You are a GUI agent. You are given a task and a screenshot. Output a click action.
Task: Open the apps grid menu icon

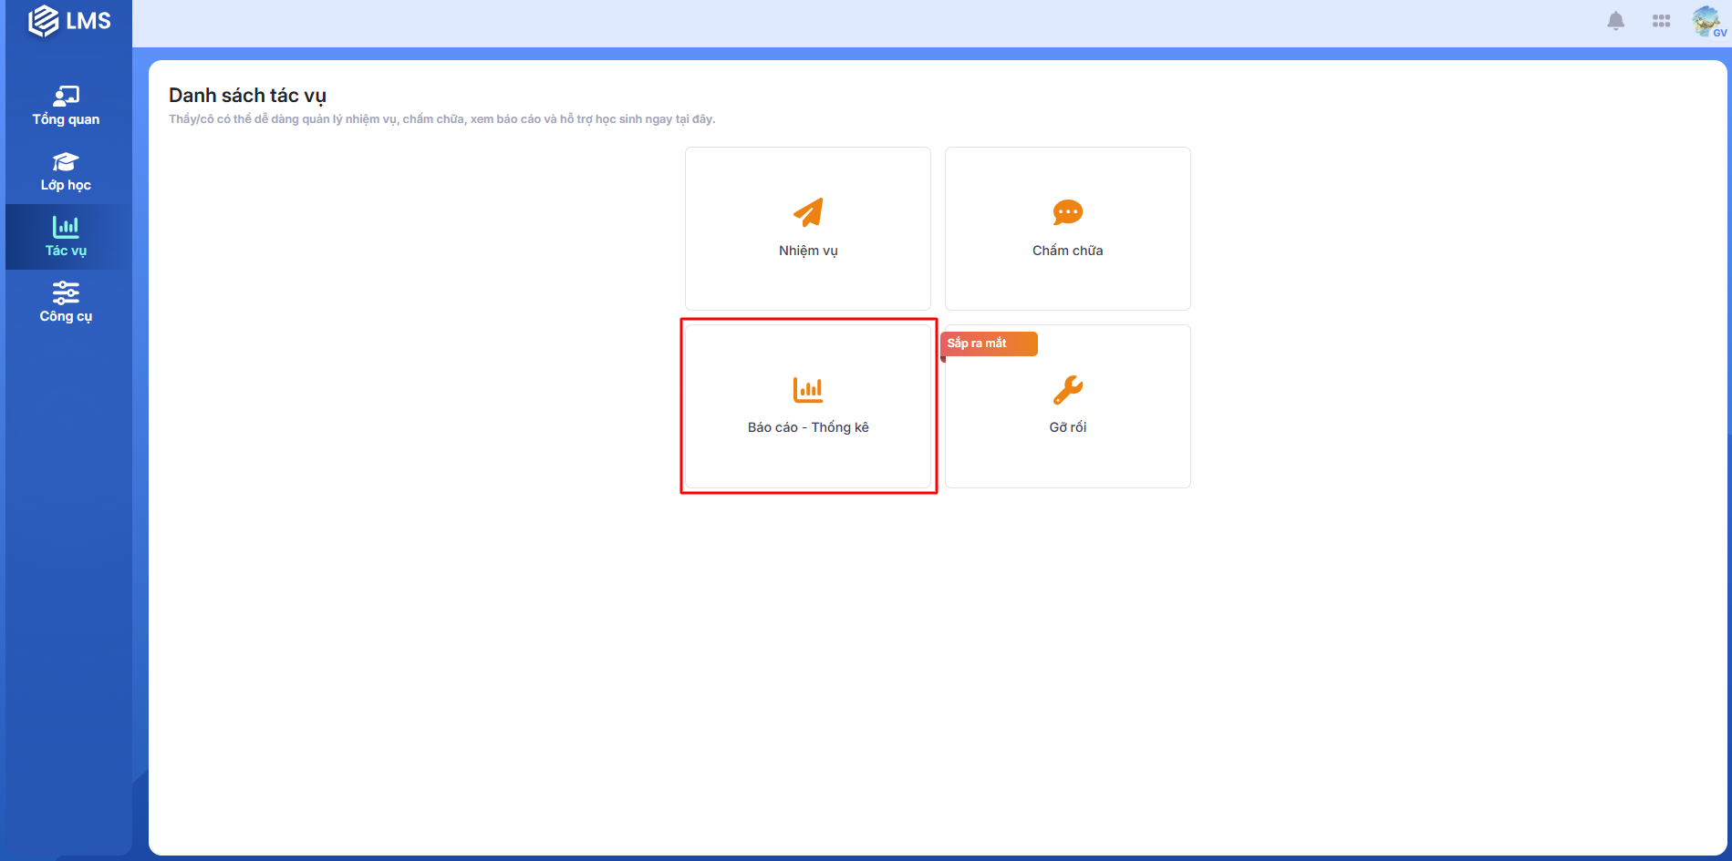[1661, 21]
